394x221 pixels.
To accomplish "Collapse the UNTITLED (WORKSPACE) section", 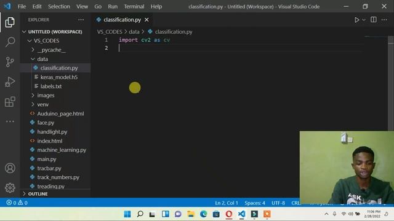I will [55, 32].
